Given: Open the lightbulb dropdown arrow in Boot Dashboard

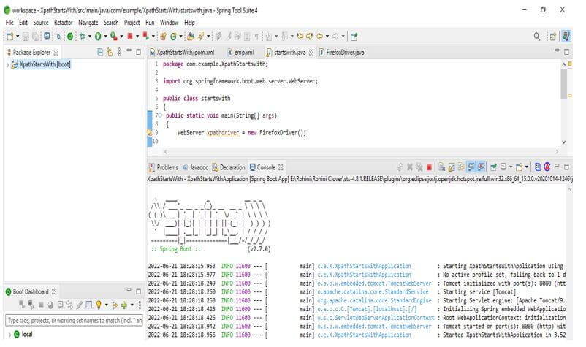Looking at the screenshot, I should 107,305.
